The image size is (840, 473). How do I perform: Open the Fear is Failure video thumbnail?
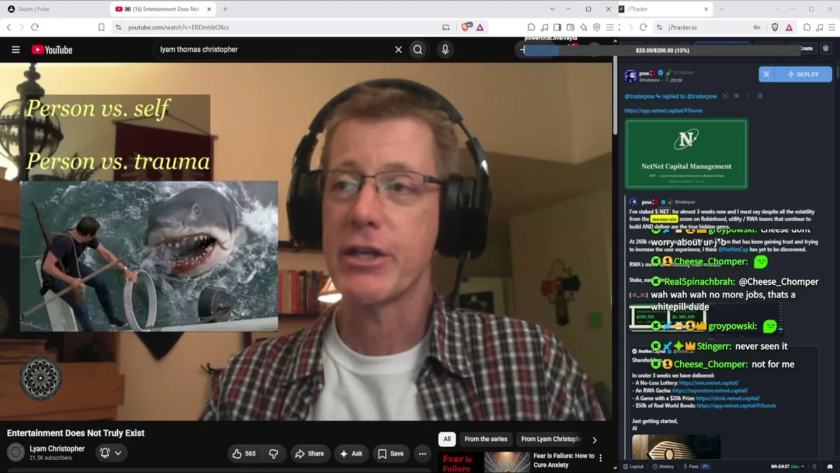pos(485,462)
